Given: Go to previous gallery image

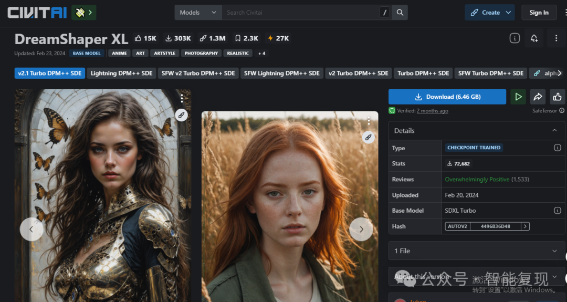Looking at the screenshot, I should click(31, 230).
